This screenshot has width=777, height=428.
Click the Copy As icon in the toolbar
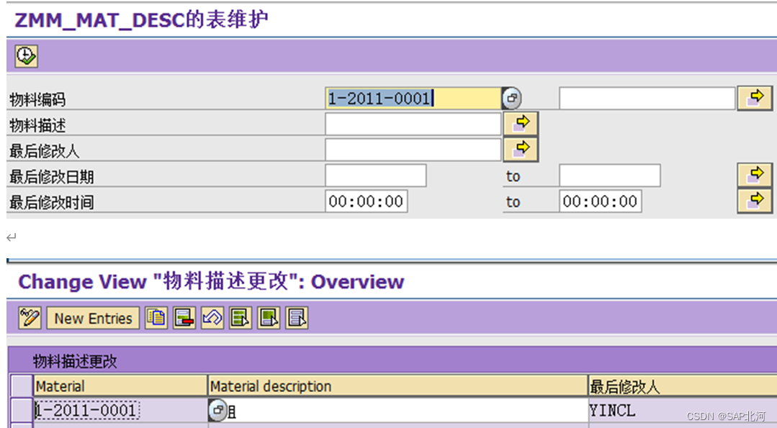156,318
